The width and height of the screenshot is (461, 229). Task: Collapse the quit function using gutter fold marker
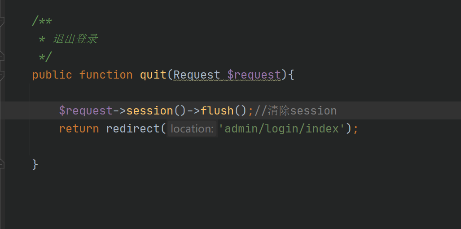(x=2, y=75)
